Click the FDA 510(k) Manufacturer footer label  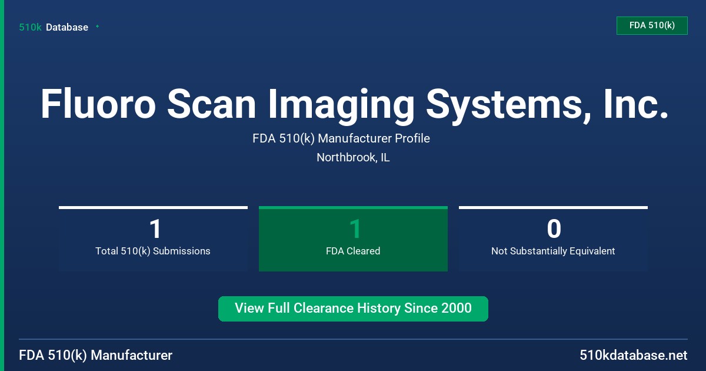tap(96, 355)
